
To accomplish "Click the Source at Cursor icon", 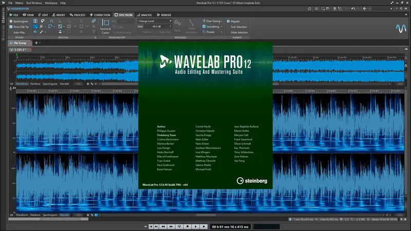I will point(105,23).
